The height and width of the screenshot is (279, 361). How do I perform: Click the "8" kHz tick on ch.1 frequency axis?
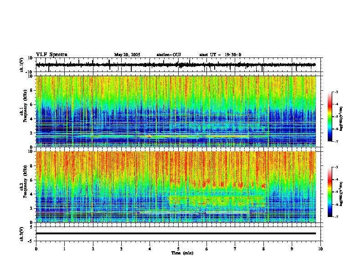(x=31, y=90)
